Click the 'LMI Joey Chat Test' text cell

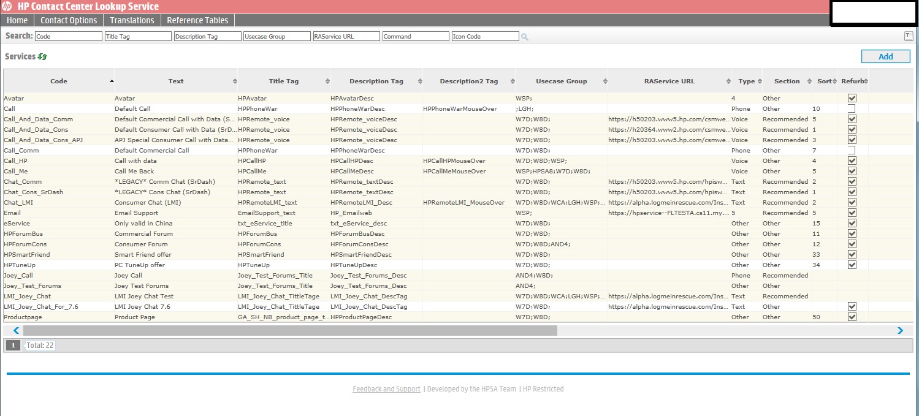coord(176,296)
